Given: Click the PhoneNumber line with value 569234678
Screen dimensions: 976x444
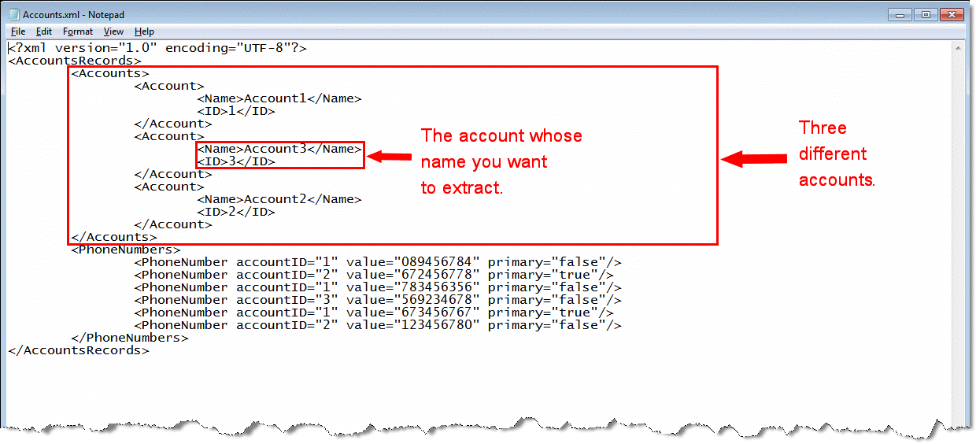Looking at the screenshot, I should (x=378, y=300).
